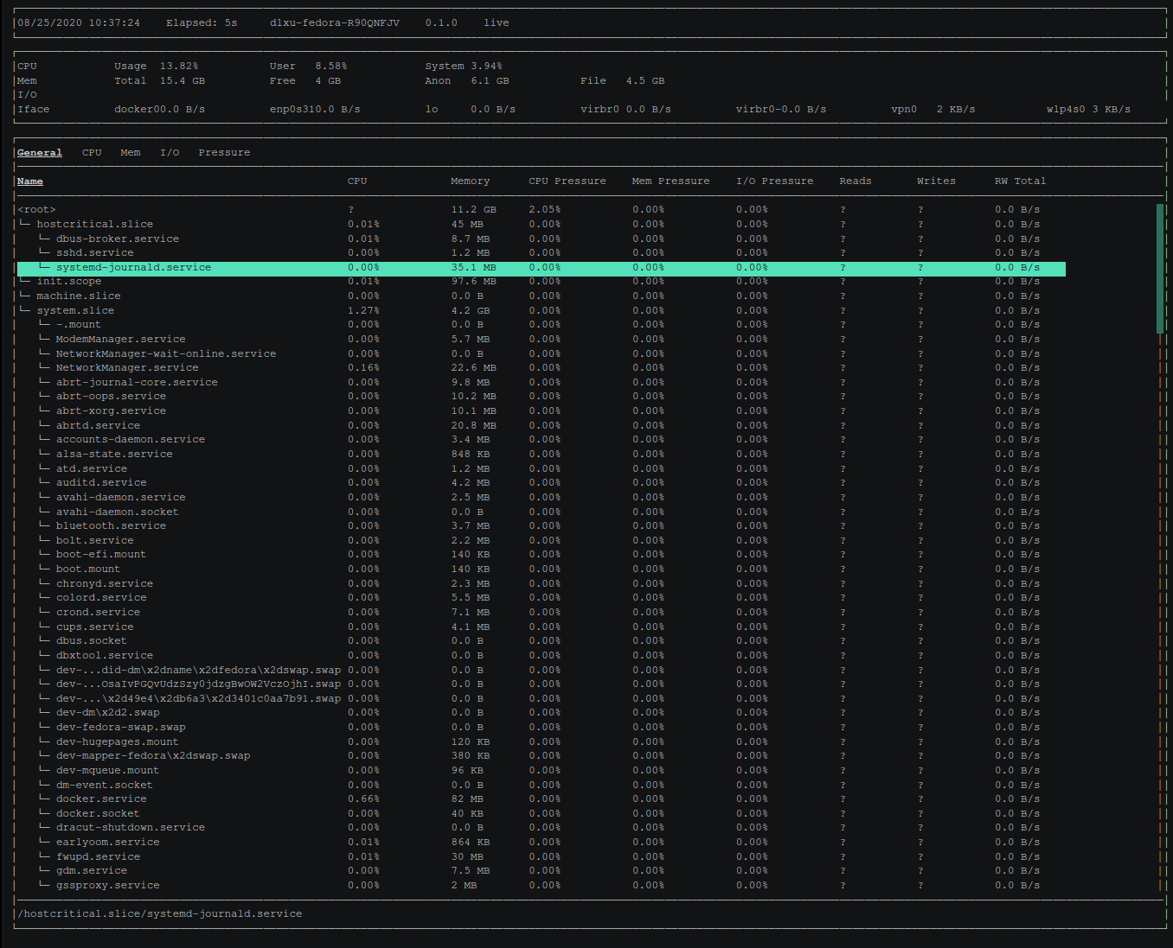Viewport: 1173px width, 948px height.
Task: Click the vertical scrollbar on the right
Action: [x=1160, y=268]
